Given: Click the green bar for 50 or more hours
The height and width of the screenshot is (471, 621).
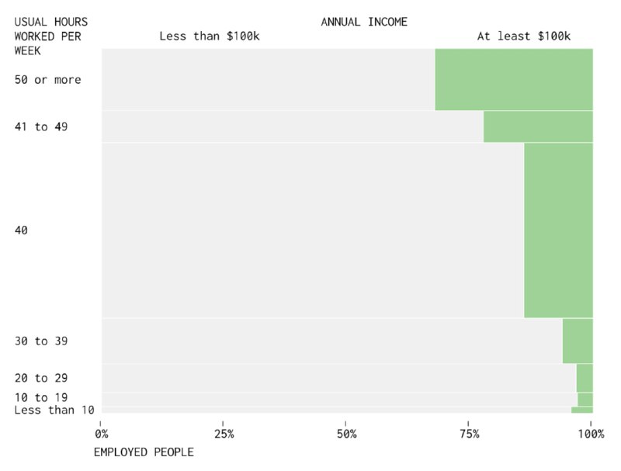Looking at the screenshot, I should [x=513, y=79].
